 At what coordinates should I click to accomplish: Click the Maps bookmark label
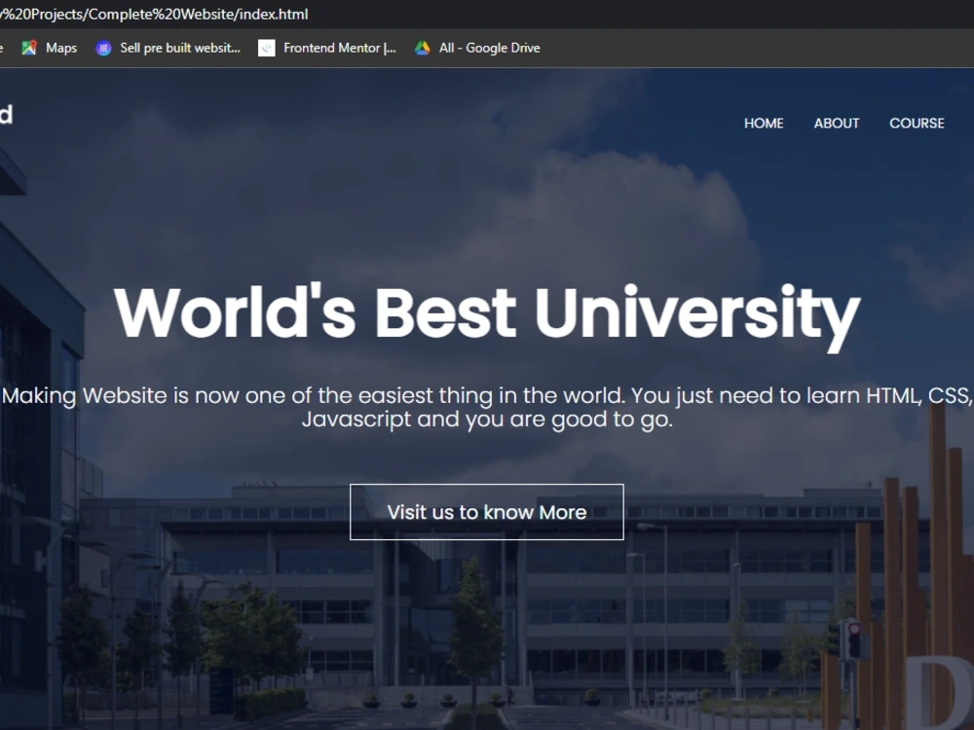tap(61, 48)
